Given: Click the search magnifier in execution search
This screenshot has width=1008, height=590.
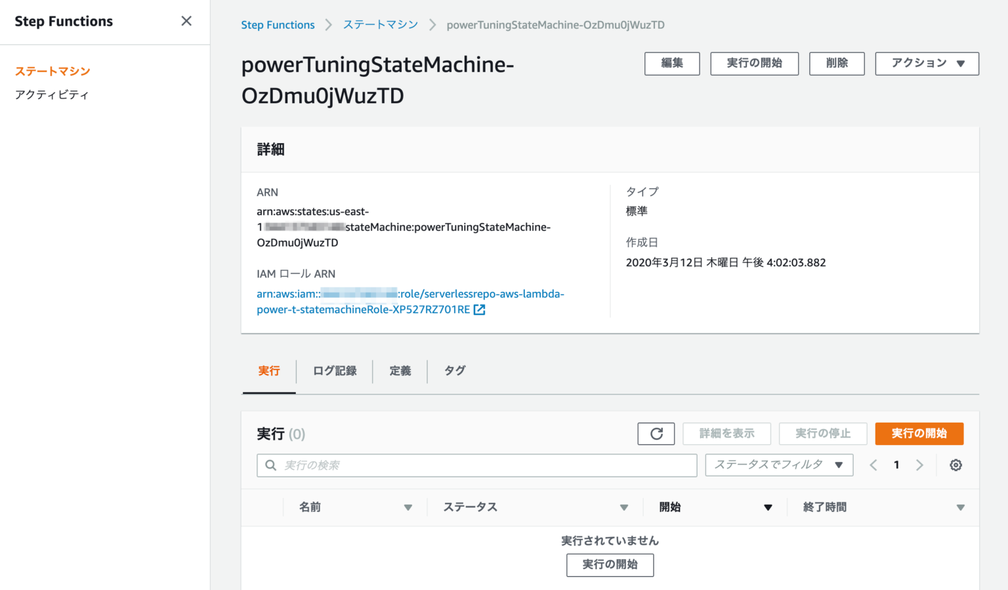Looking at the screenshot, I should tap(270, 465).
